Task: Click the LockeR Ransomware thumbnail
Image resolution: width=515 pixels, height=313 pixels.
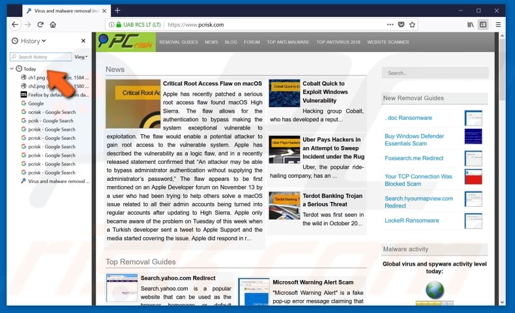Action: tap(473, 221)
